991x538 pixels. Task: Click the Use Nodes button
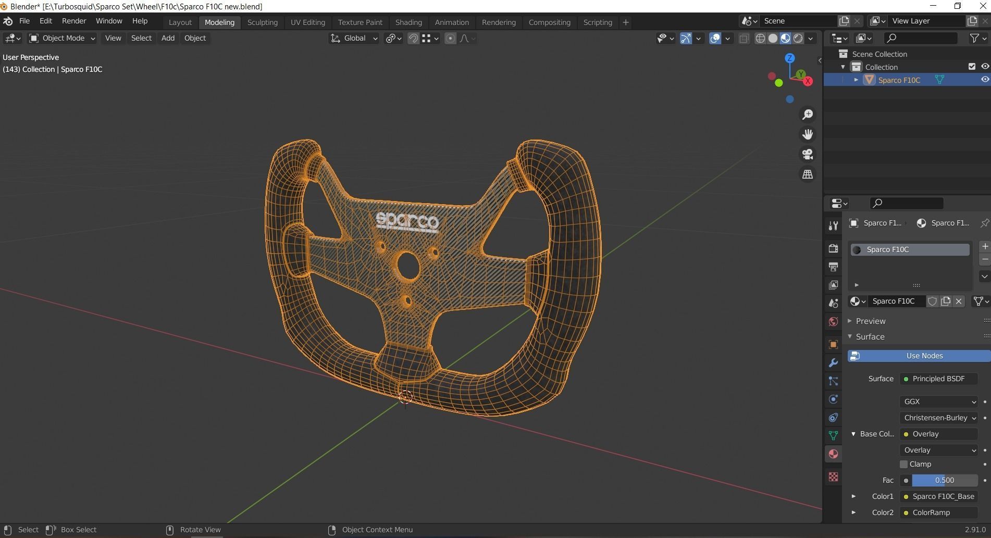919,356
